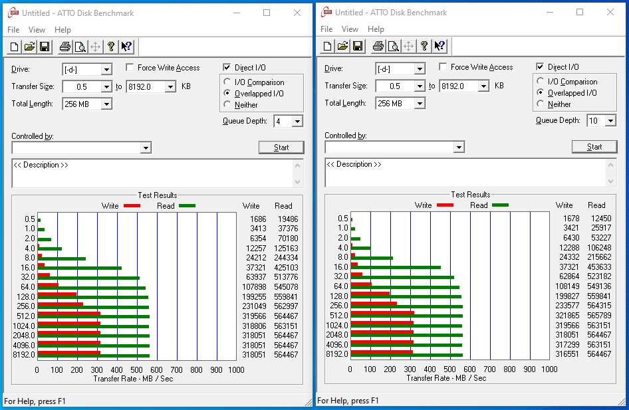
Task: Open Controlled by dropdown in right window
Action: coord(459,147)
